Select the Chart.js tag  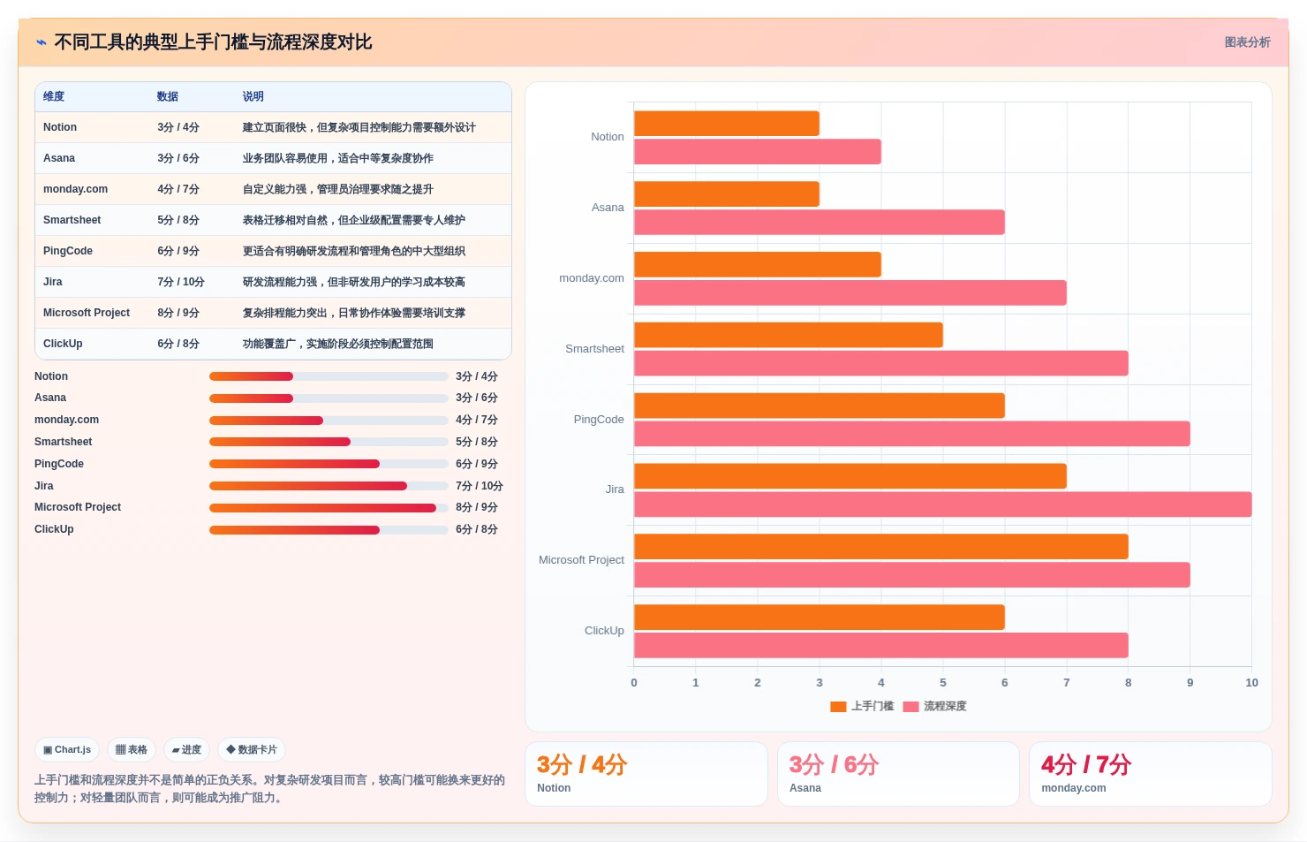coord(67,750)
